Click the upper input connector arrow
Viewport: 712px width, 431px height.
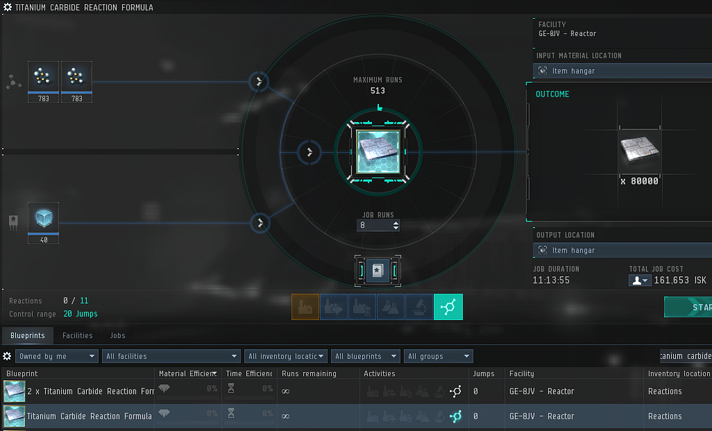coord(259,82)
